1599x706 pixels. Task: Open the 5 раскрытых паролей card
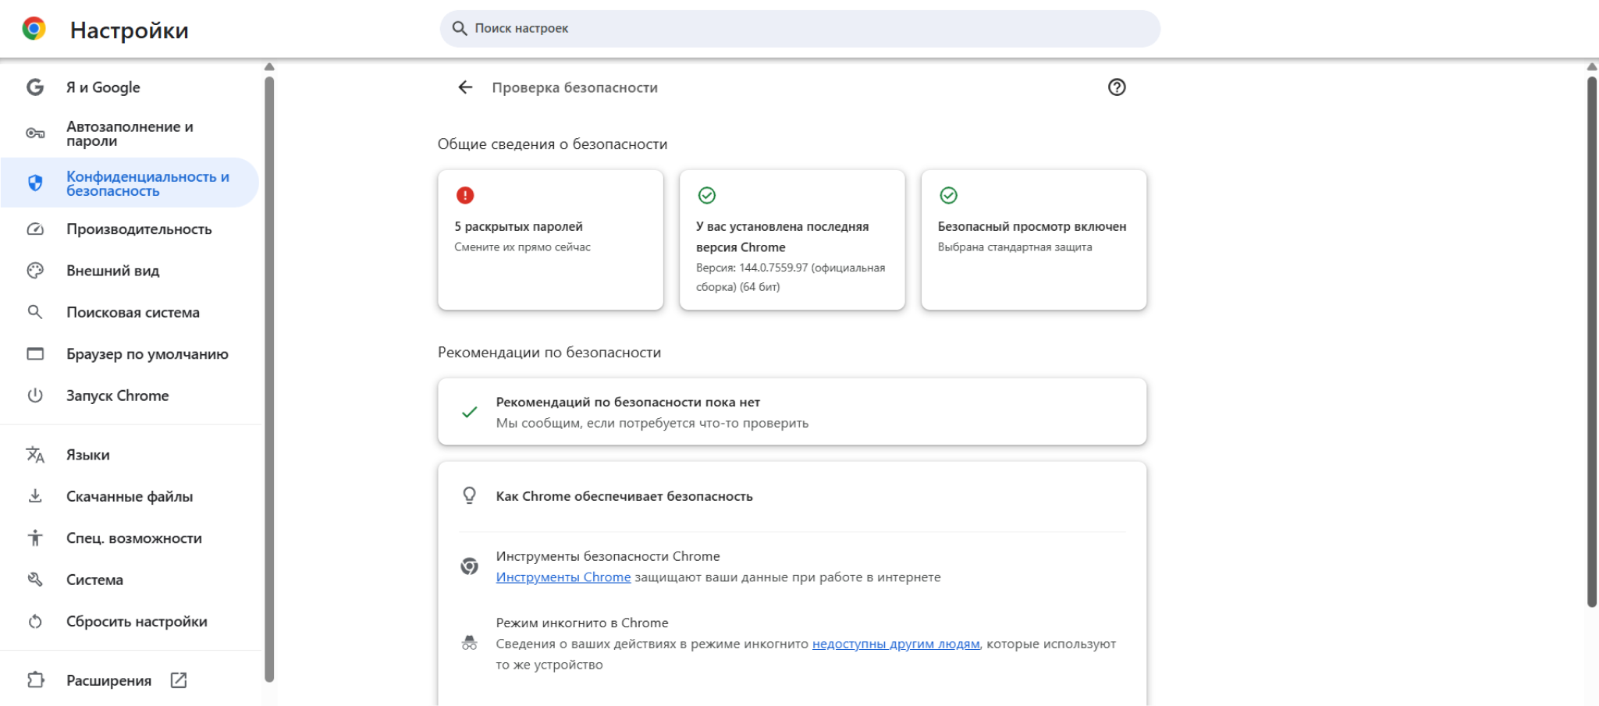pyautogui.click(x=550, y=239)
